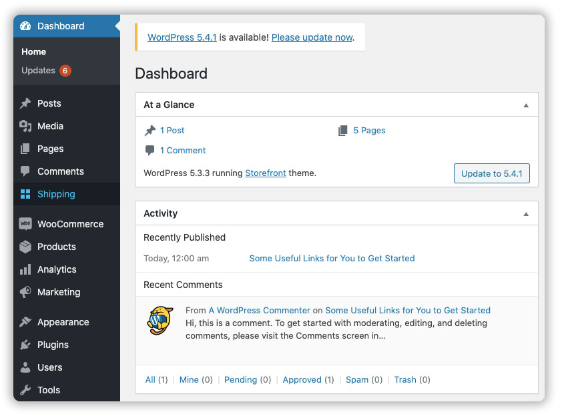
Task: Click the comment bubble icon beside 1 Comment
Action: [150, 151]
